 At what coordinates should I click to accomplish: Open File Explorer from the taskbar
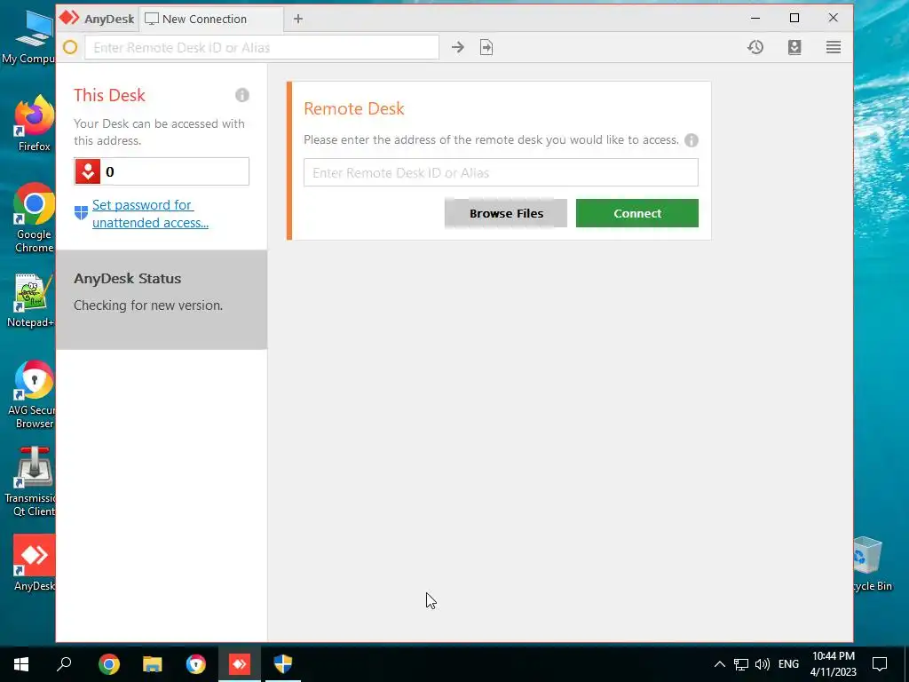click(x=153, y=664)
